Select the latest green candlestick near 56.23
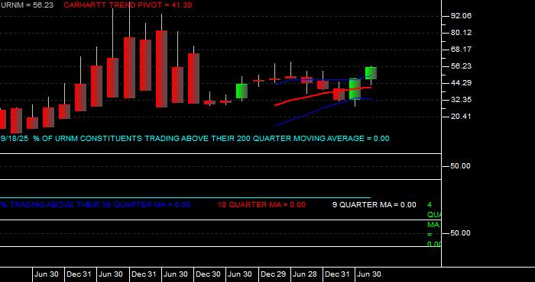 [x=371, y=73]
